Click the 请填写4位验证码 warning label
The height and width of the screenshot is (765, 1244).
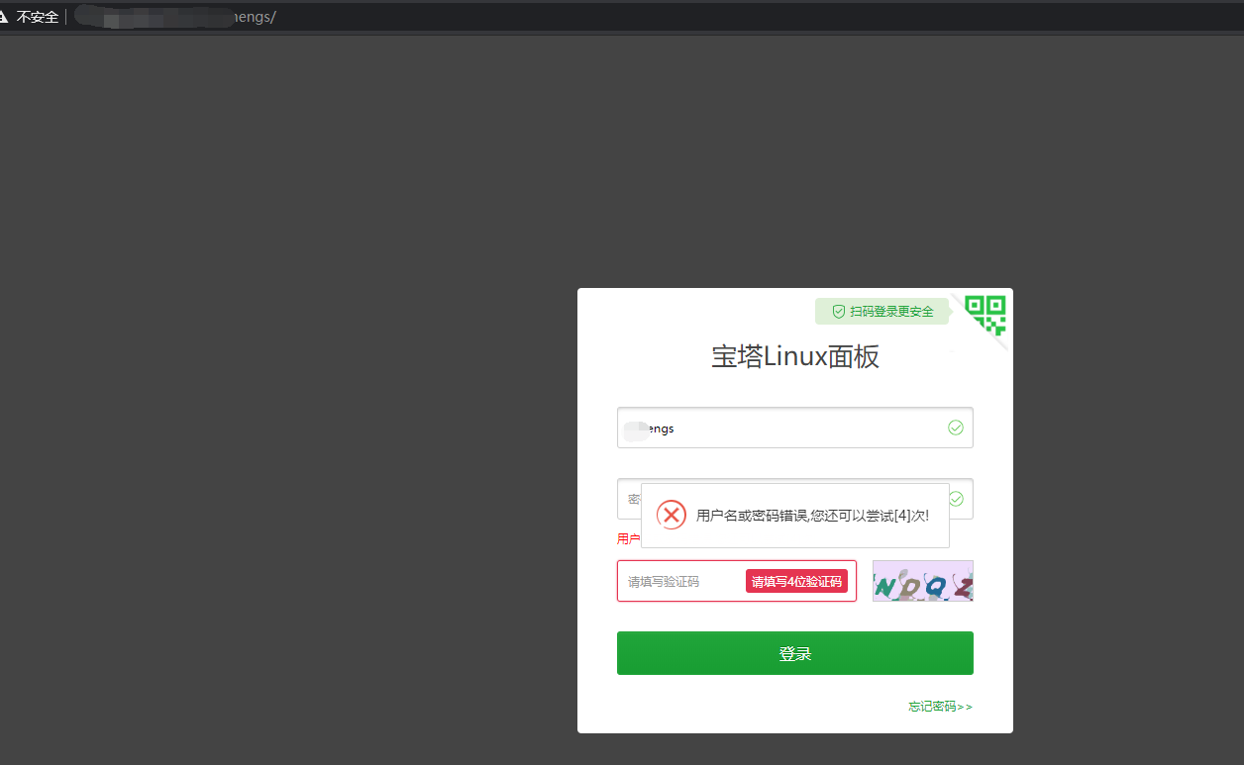click(796, 582)
